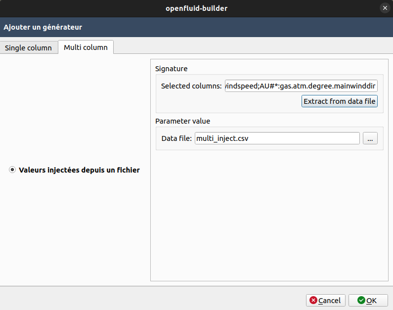Click the 'Valeurs injectées depuis un fichier' label text
The image size is (393, 310).
tap(79, 170)
